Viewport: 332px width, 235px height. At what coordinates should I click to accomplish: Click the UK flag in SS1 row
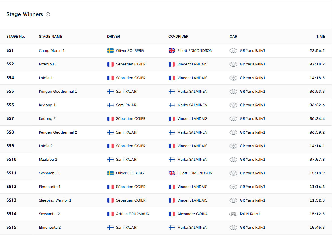tap(172, 51)
